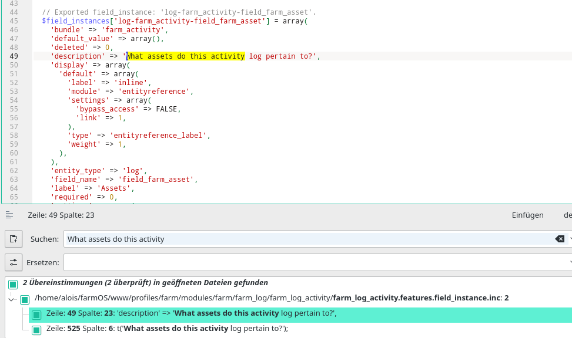The image size is (572, 338).
Task: Click the Zeile 49 Spalte 23 position indicator
Action: pyautogui.click(x=61, y=215)
